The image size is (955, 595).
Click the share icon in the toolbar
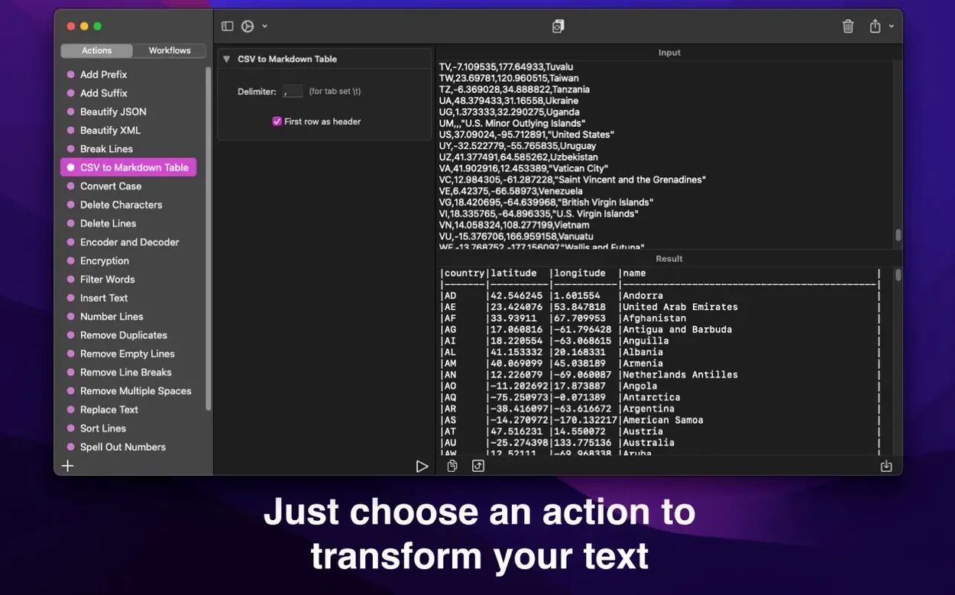pyautogui.click(x=875, y=26)
